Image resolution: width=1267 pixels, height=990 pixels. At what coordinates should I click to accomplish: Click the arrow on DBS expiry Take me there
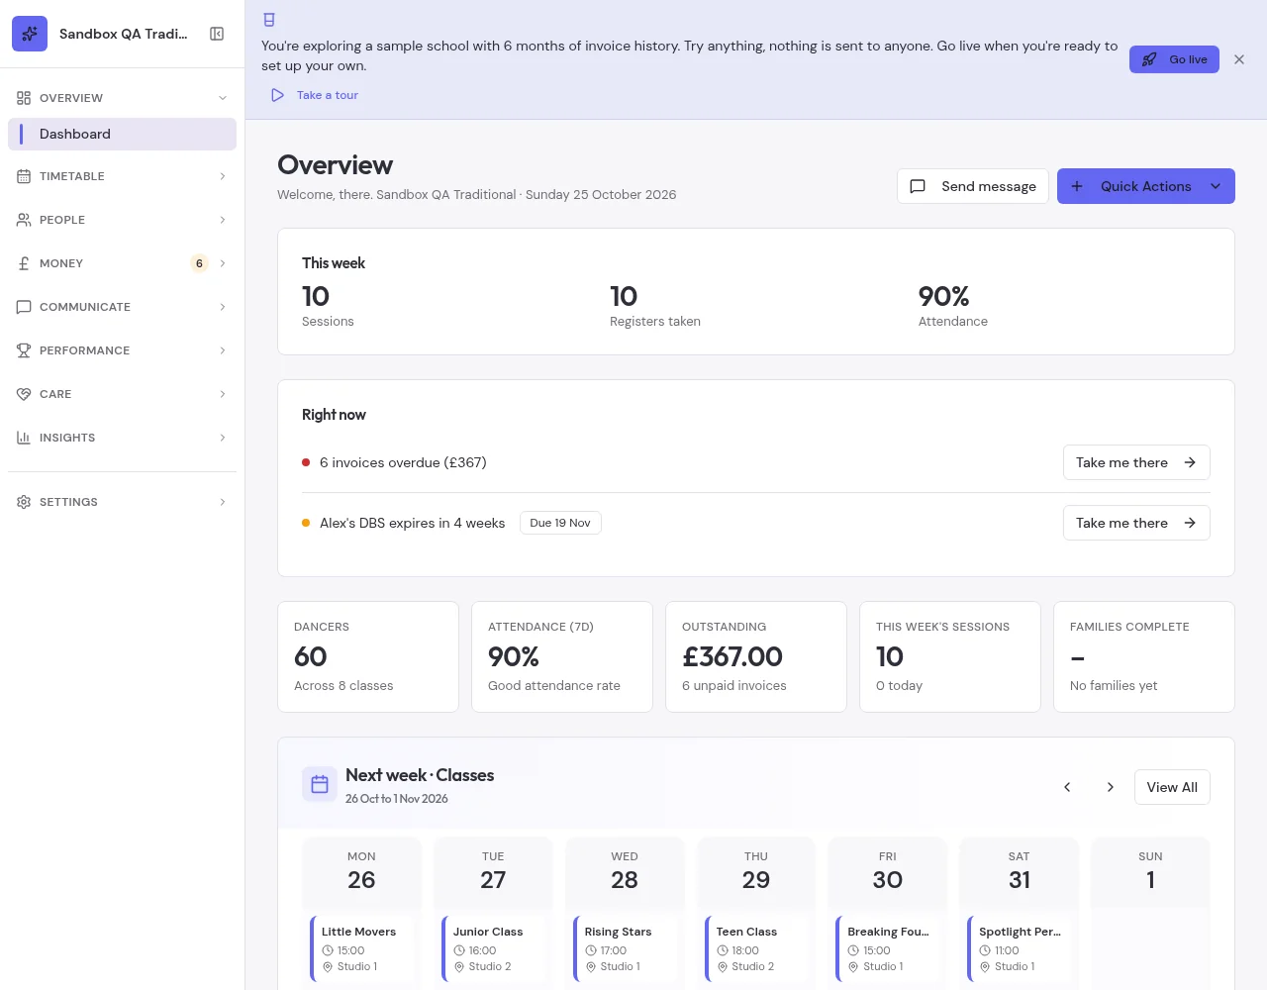[1190, 523]
